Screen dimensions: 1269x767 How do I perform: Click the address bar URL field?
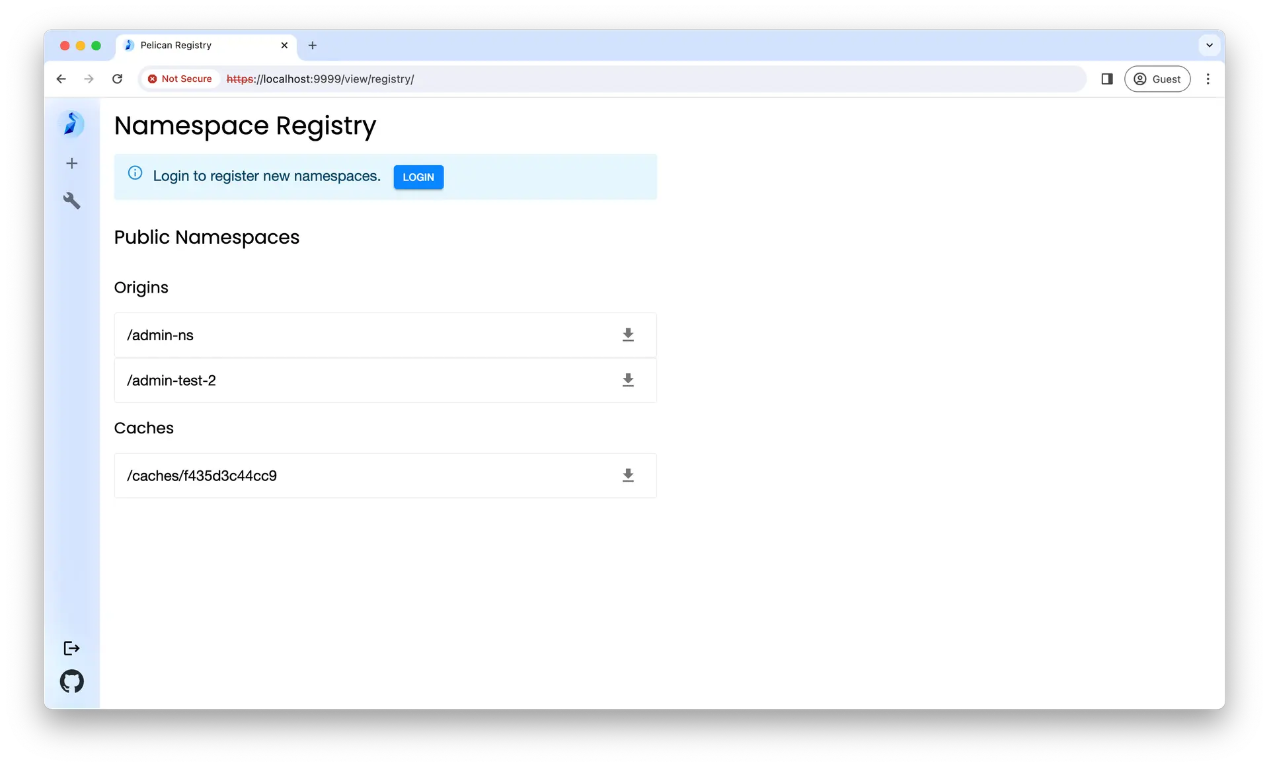(x=613, y=79)
